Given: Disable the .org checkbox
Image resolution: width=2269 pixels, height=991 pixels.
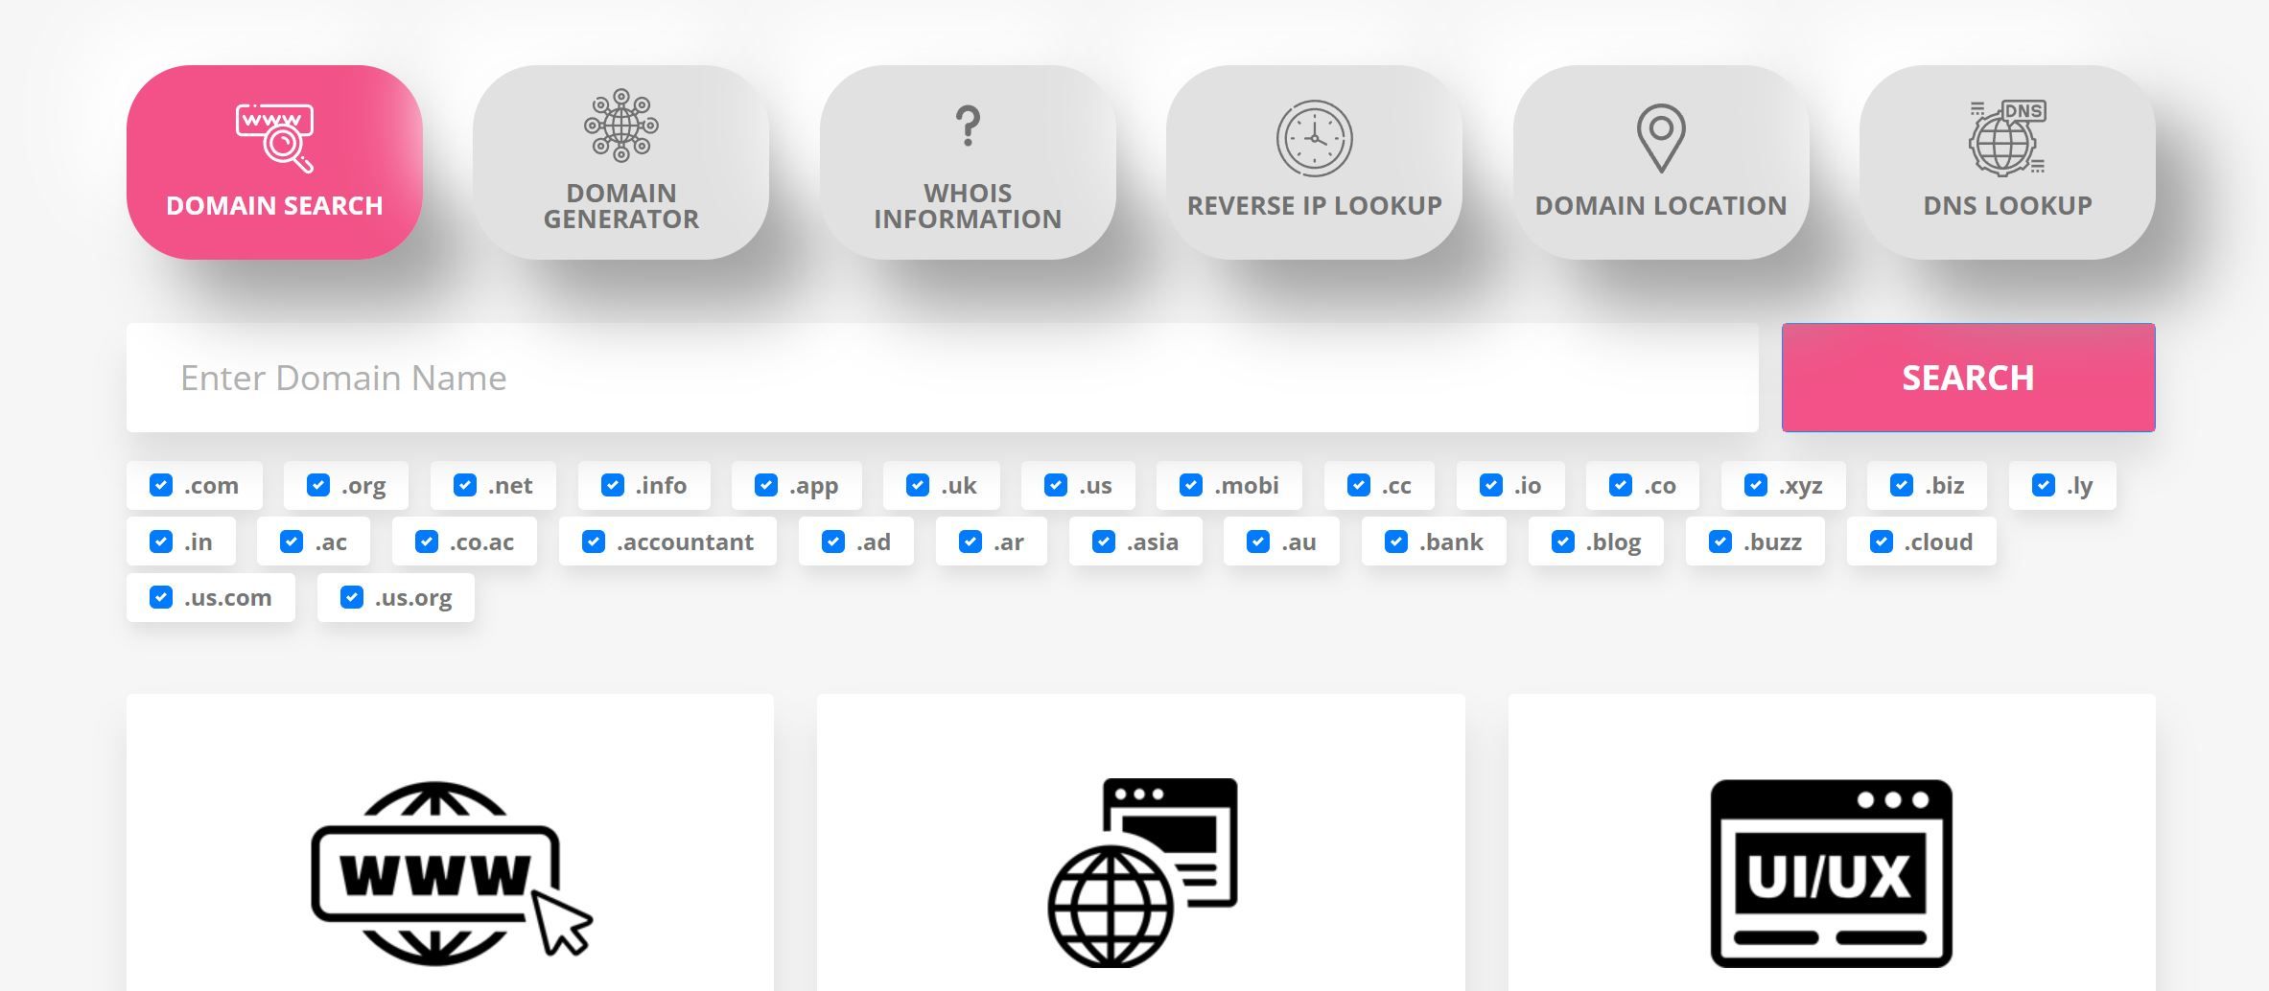Looking at the screenshot, I should pos(317,486).
